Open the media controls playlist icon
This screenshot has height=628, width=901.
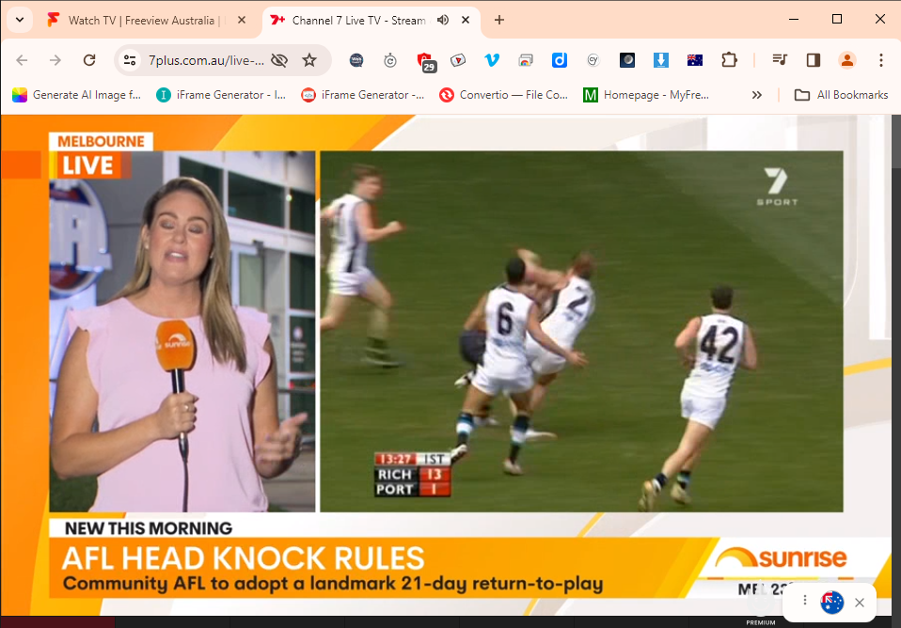click(780, 60)
